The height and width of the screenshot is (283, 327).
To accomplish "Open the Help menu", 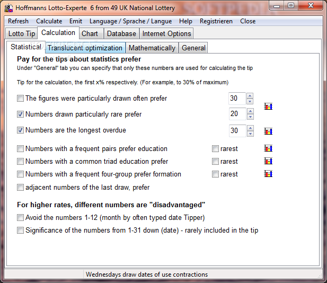I will click(185, 21).
